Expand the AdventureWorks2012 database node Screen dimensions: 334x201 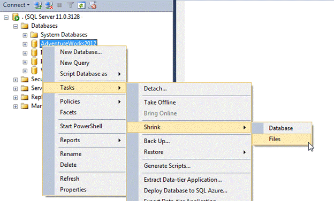pos(25,44)
